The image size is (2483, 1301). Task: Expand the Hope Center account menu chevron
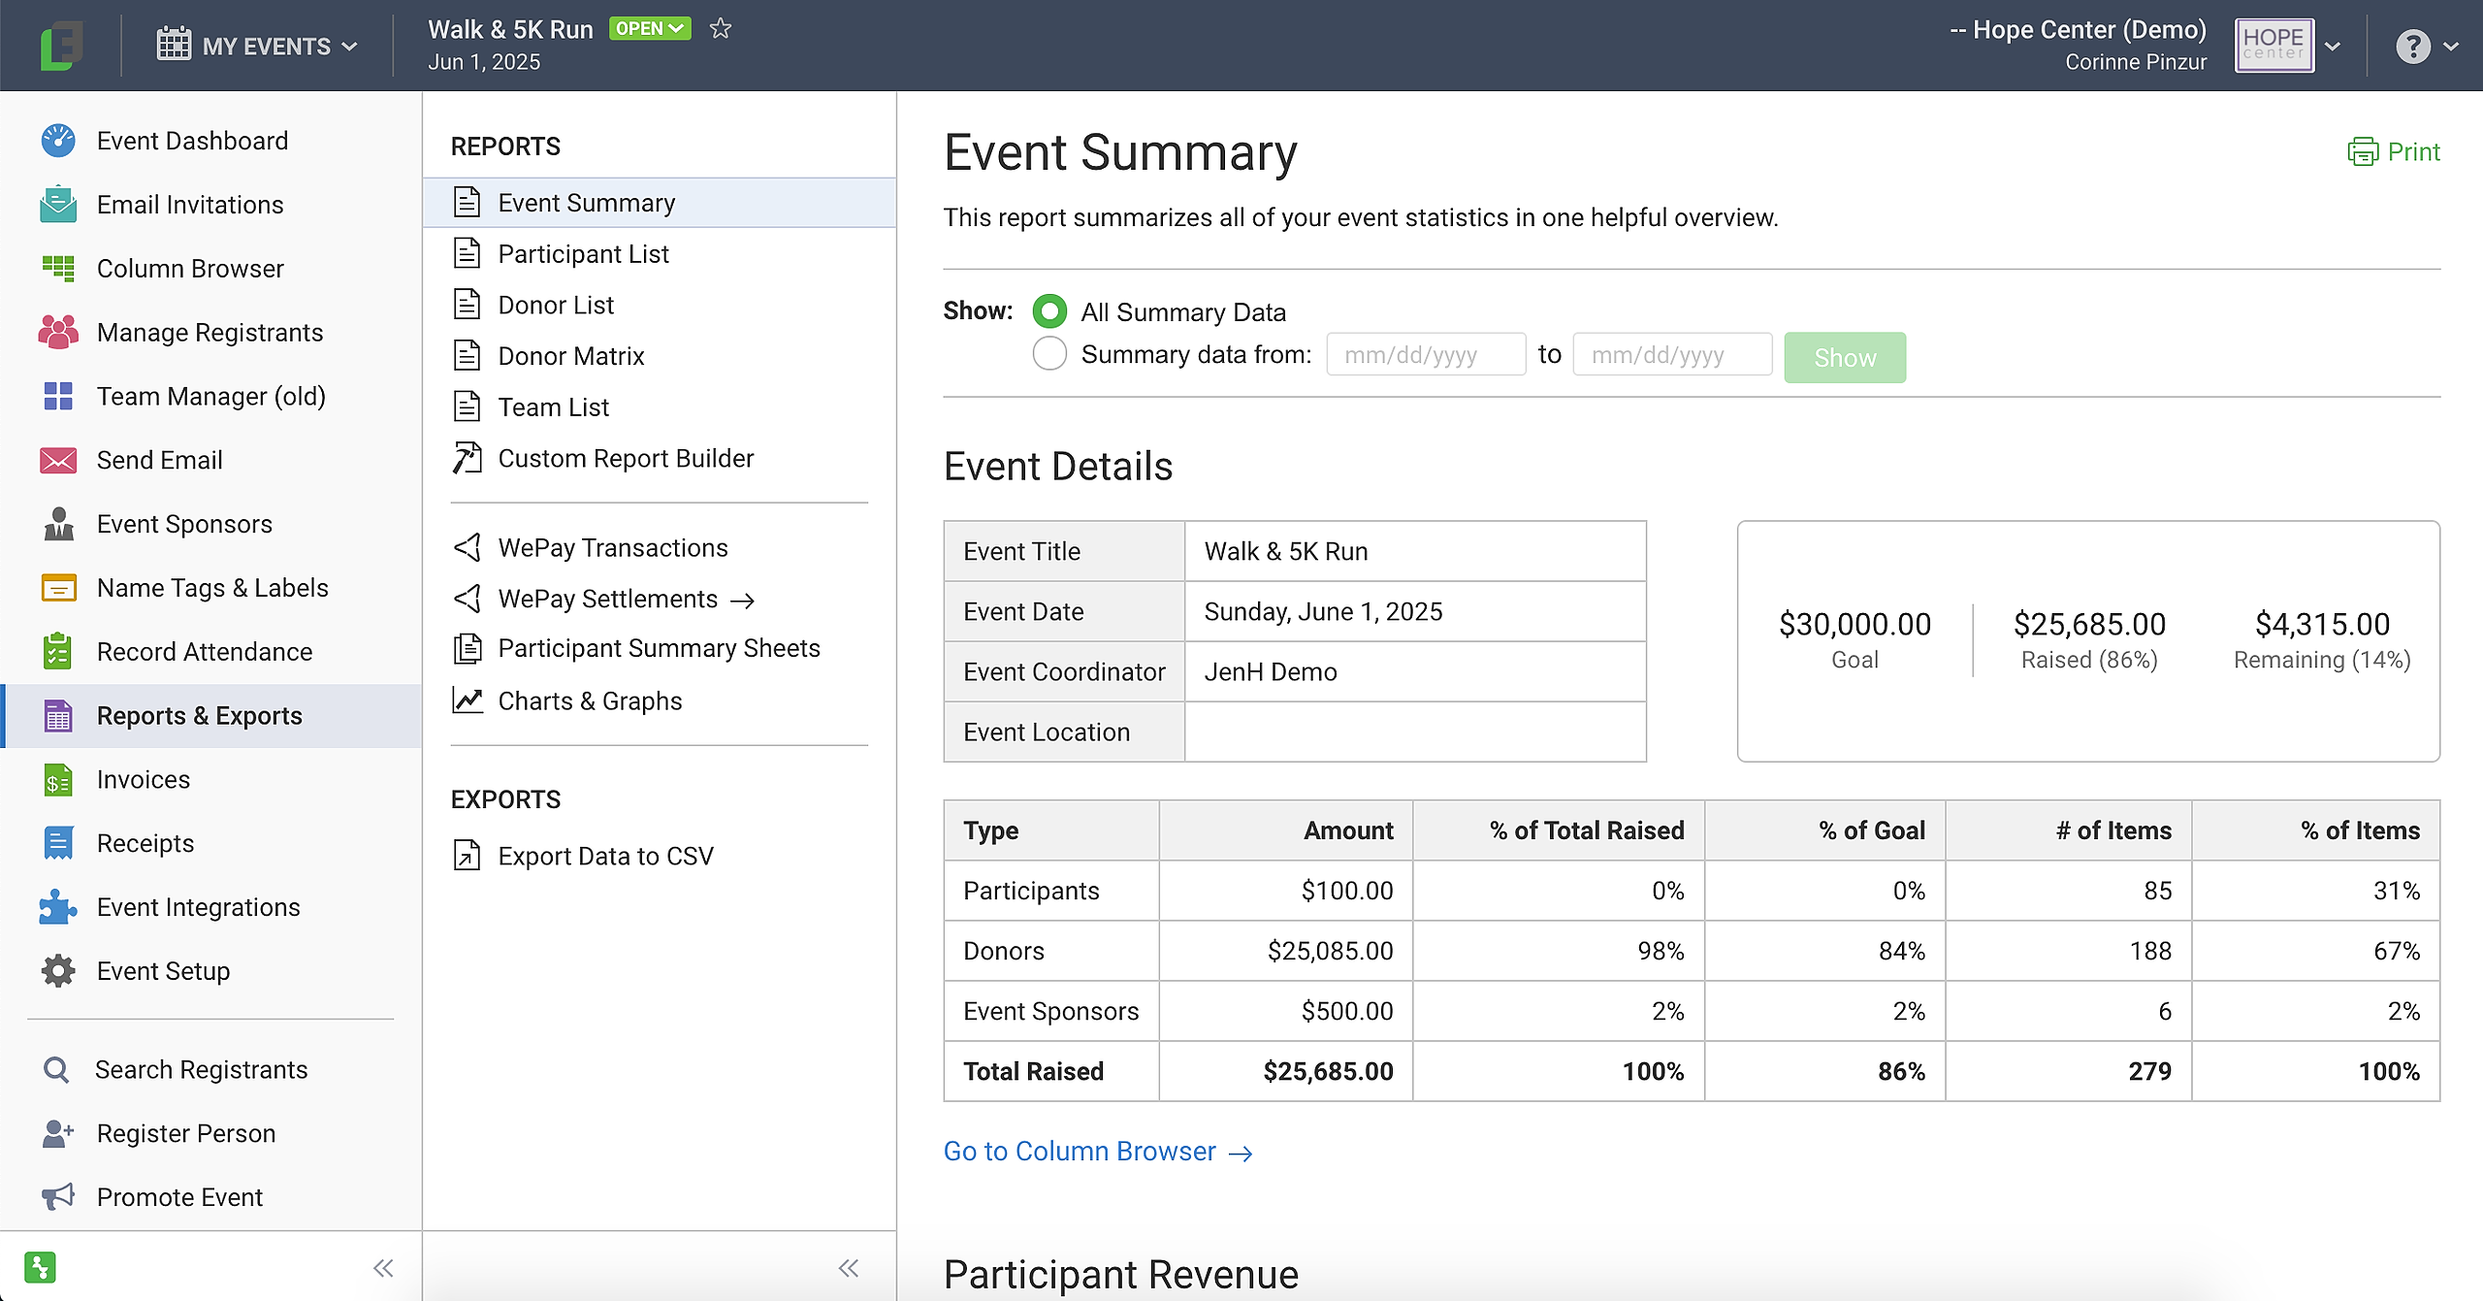pos(2333,47)
